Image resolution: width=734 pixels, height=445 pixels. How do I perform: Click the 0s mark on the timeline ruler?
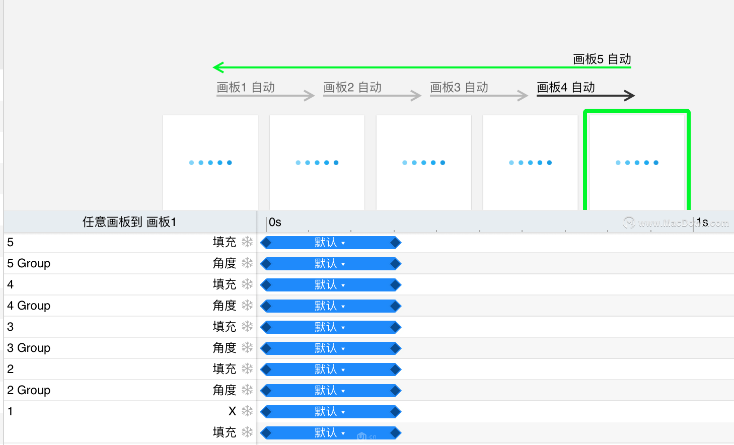[x=275, y=222]
